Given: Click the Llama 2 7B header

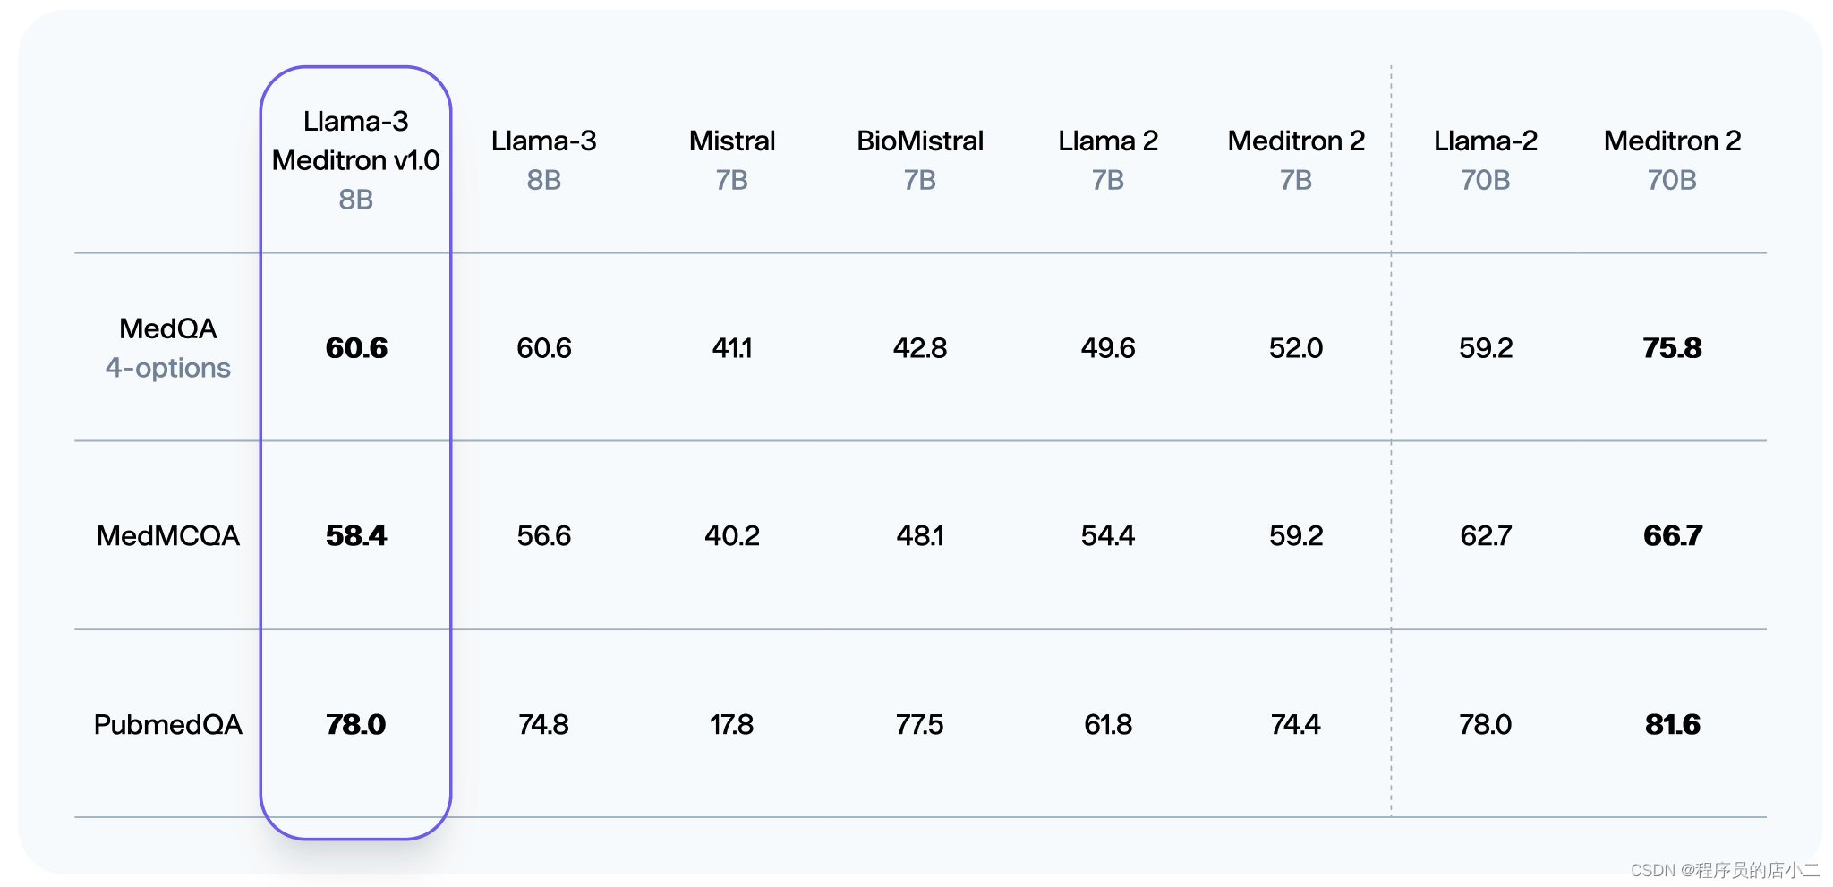Looking at the screenshot, I should [1108, 159].
